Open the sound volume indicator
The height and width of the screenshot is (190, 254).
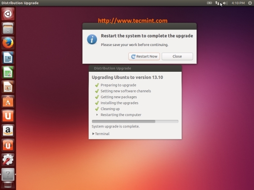click(x=225, y=3)
